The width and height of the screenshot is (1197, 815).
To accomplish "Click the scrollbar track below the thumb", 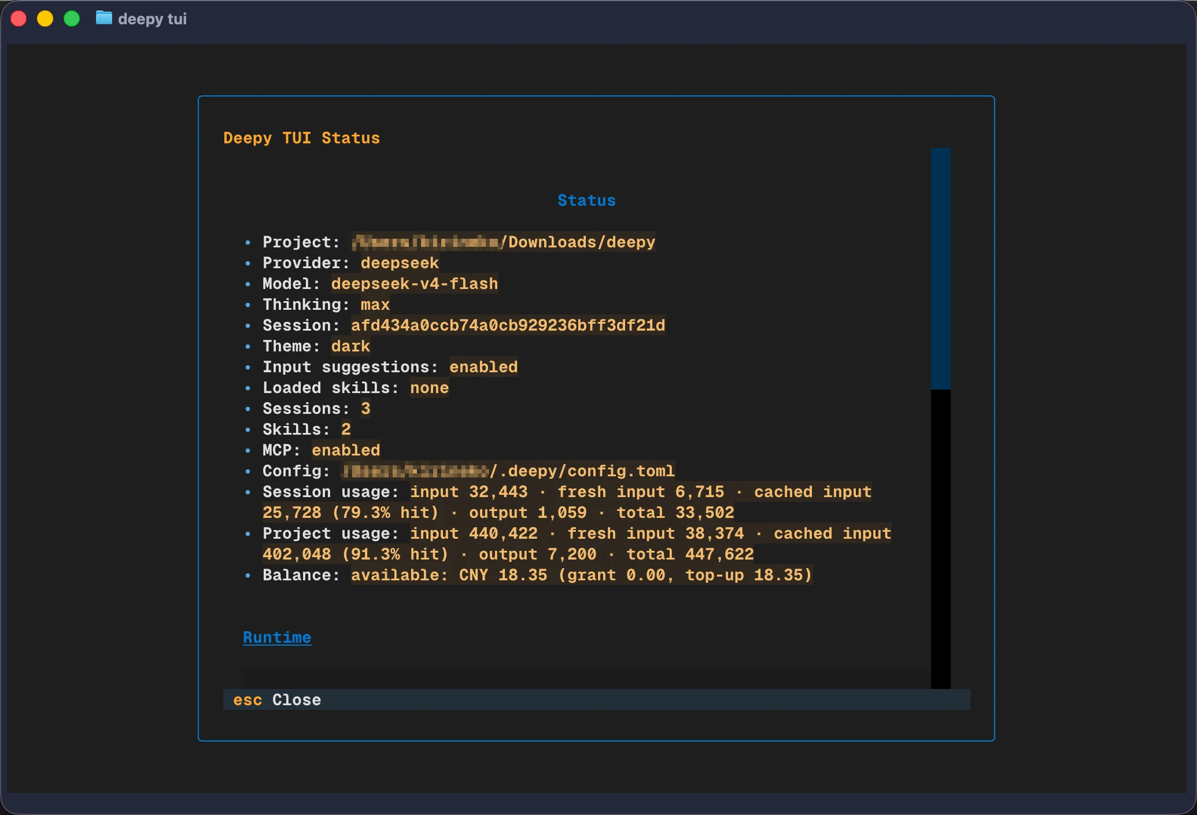I will point(940,539).
